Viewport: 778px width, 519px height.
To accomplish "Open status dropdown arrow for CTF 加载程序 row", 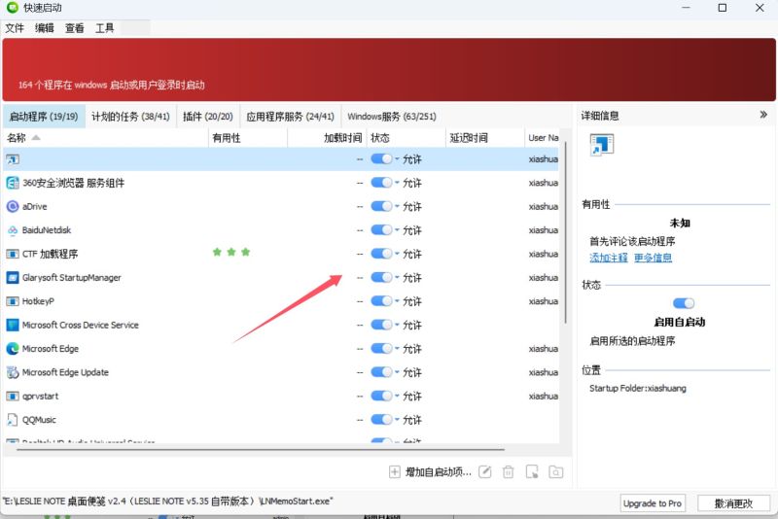I will pos(397,254).
